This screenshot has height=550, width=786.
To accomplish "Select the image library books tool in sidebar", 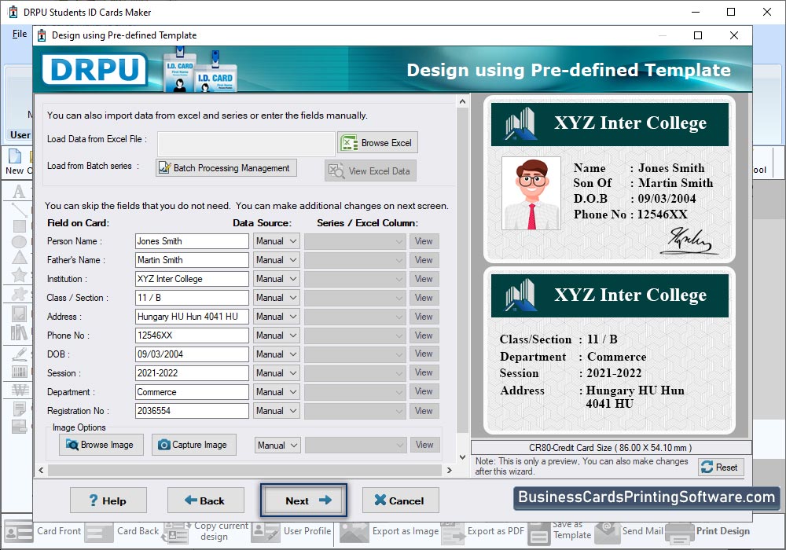I will [19, 332].
